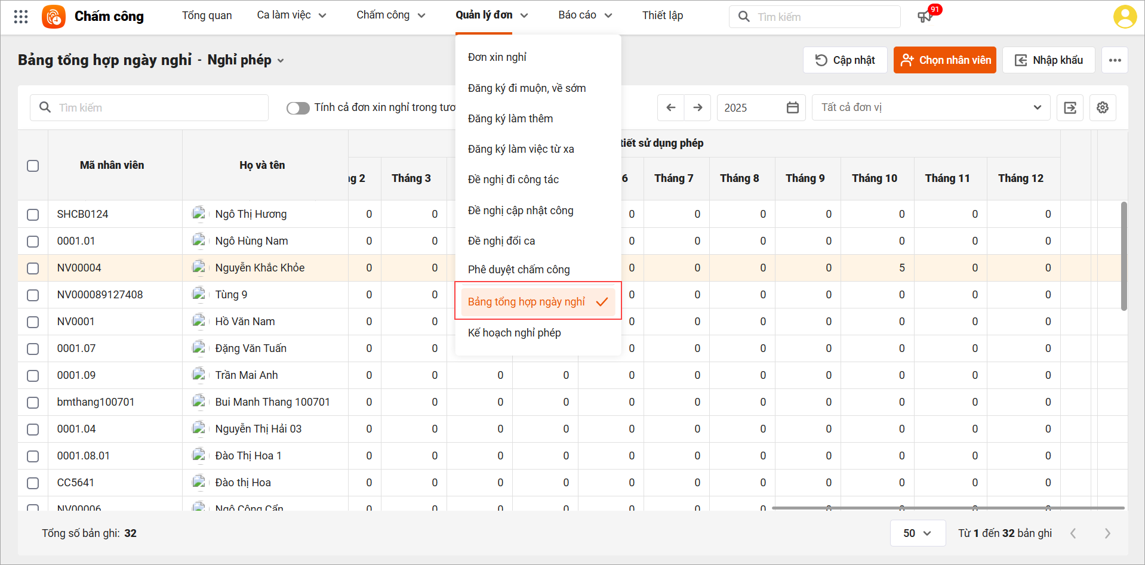Open the calendar icon in the year field
This screenshot has width=1145, height=565.
tap(792, 107)
